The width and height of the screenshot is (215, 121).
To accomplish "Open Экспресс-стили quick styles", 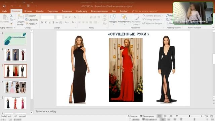I will 136,20.
